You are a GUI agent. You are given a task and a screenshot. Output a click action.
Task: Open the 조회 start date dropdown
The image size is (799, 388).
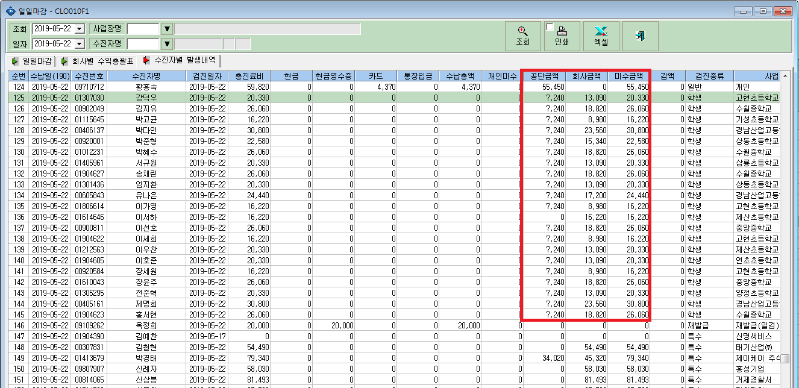80,29
